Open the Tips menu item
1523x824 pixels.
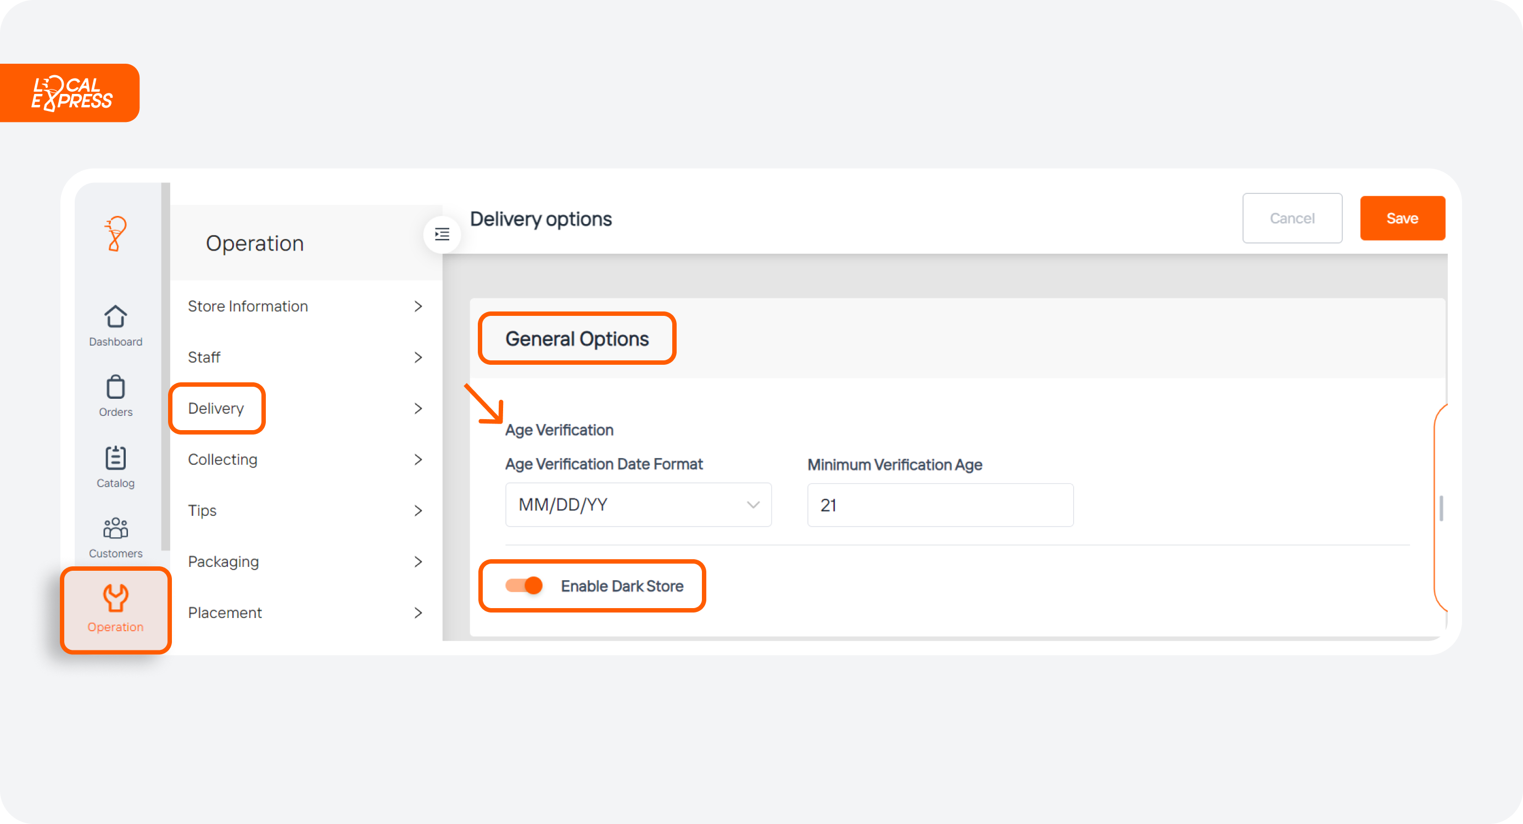pos(202,510)
